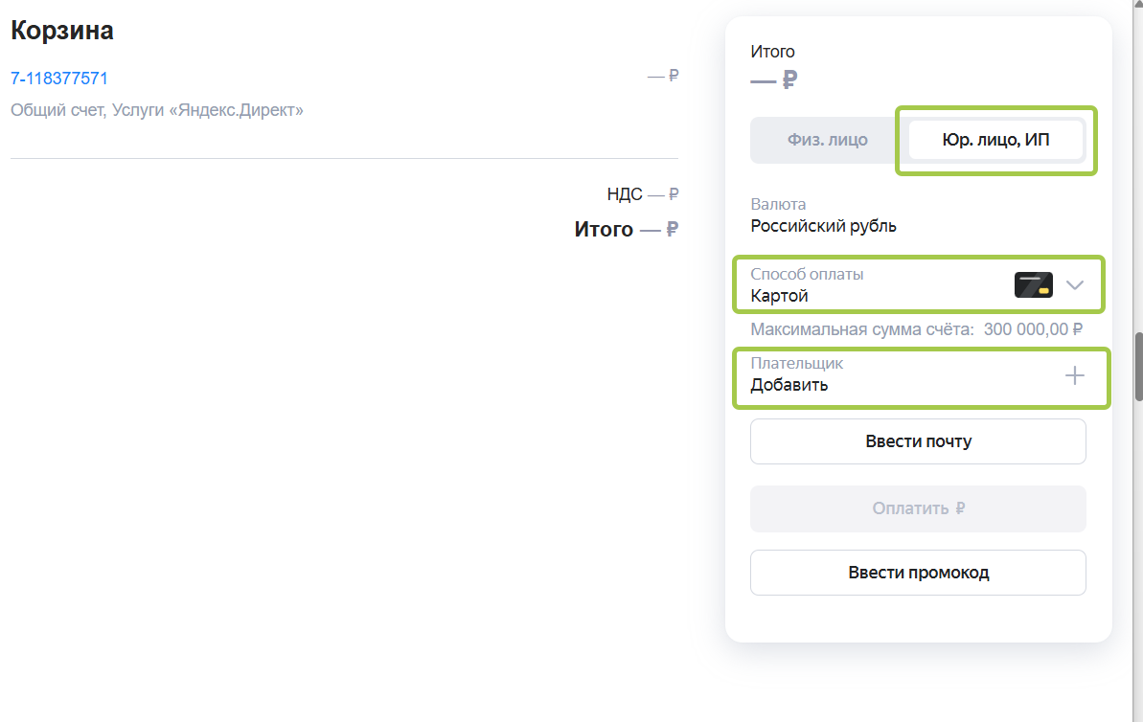Click the plus icon to add payer
This screenshot has width=1143, height=722.
click(1075, 376)
